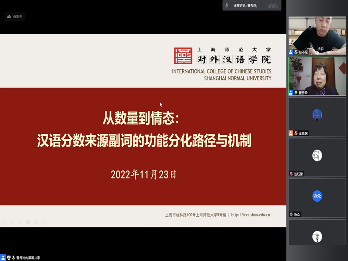Select the pen annotation tool on slide
This screenshot has width=348, height=261.
pos(20,222)
